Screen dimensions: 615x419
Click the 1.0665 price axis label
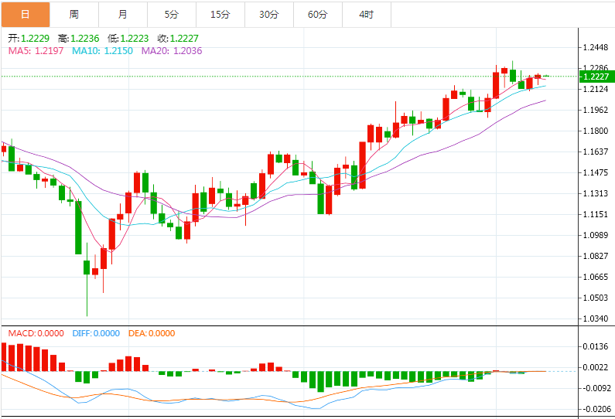click(596, 277)
